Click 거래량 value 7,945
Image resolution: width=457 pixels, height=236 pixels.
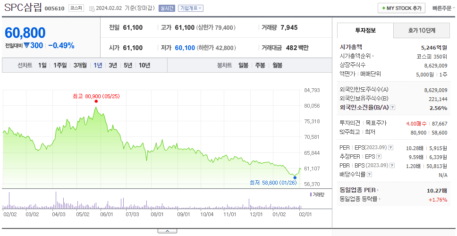[289, 28]
